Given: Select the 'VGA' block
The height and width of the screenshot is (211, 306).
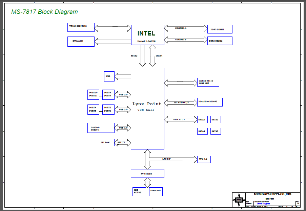Looking at the screenshot, I should click(109, 76).
